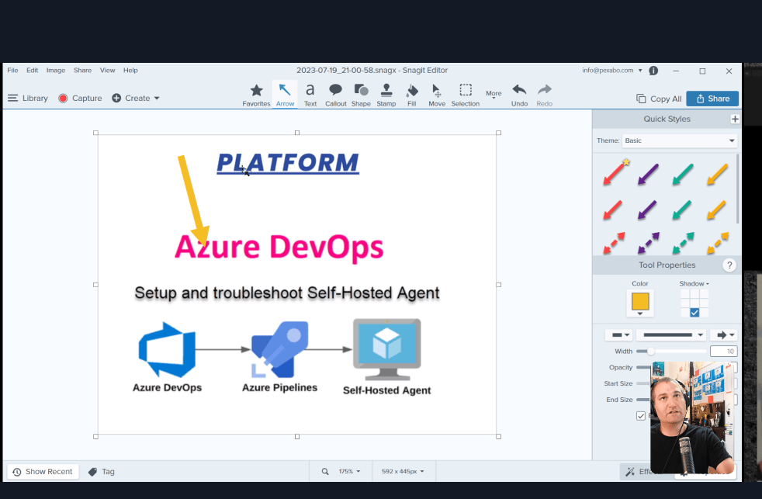The height and width of the screenshot is (499, 762).
Task: Toggle checkbox below End Size
Action: click(641, 416)
